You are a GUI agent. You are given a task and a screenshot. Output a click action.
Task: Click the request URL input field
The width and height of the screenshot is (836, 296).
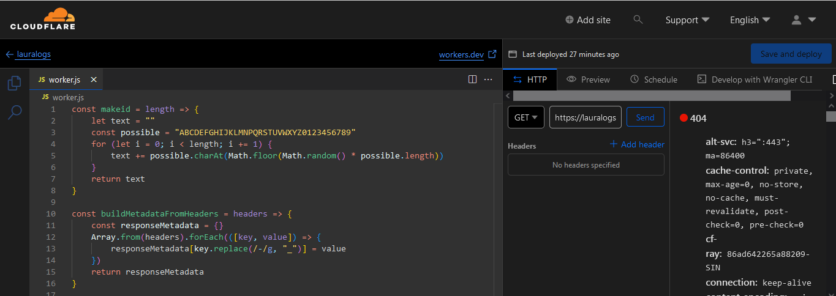pyautogui.click(x=586, y=117)
